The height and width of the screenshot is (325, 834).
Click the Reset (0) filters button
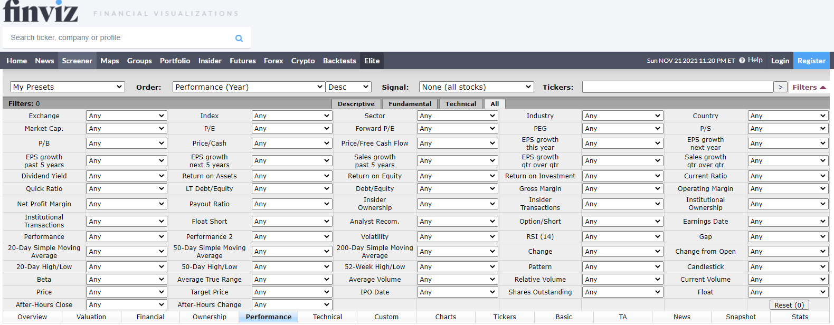(x=789, y=305)
